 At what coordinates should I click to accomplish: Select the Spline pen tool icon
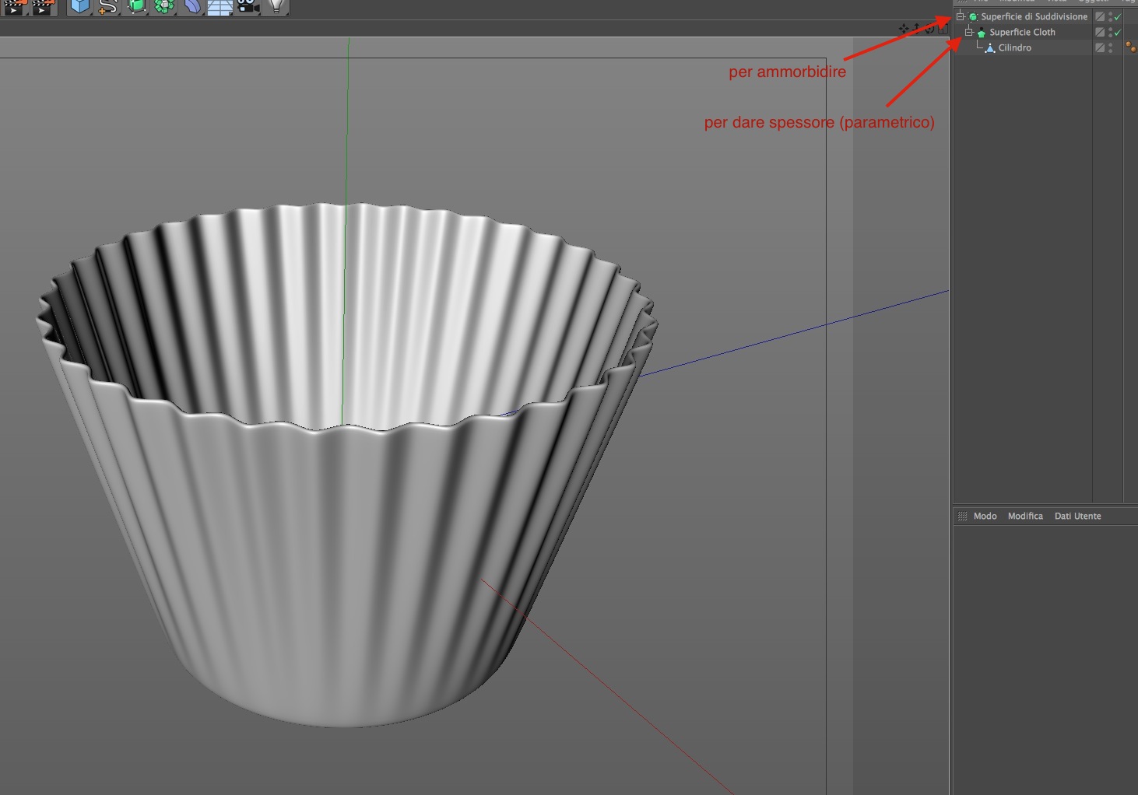pyautogui.click(x=107, y=7)
